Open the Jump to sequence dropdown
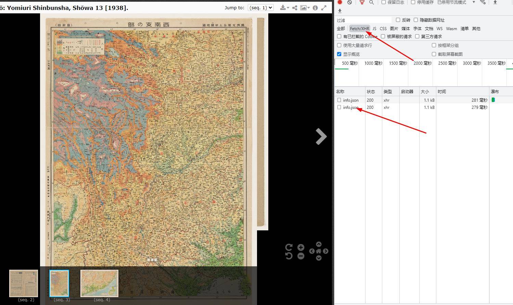Image resolution: width=513 pixels, height=305 pixels. 260,8
